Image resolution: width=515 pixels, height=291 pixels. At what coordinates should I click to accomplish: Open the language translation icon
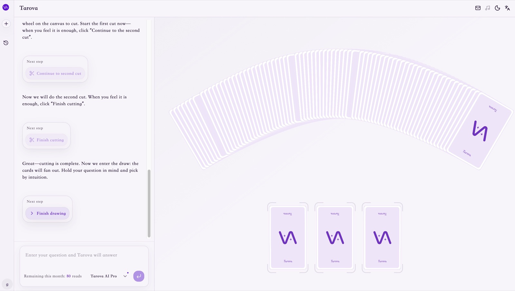pyautogui.click(x=507, y=8)
